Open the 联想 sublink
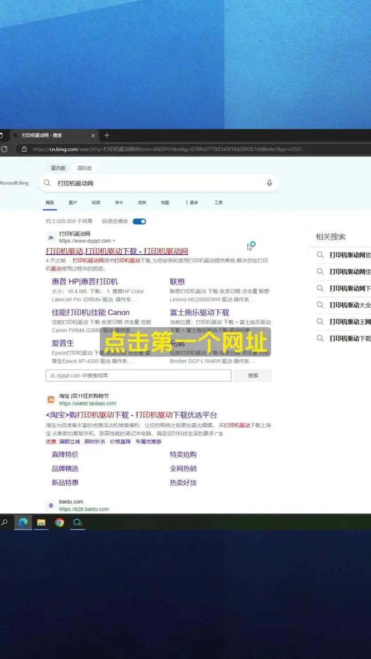 point(177,282)
